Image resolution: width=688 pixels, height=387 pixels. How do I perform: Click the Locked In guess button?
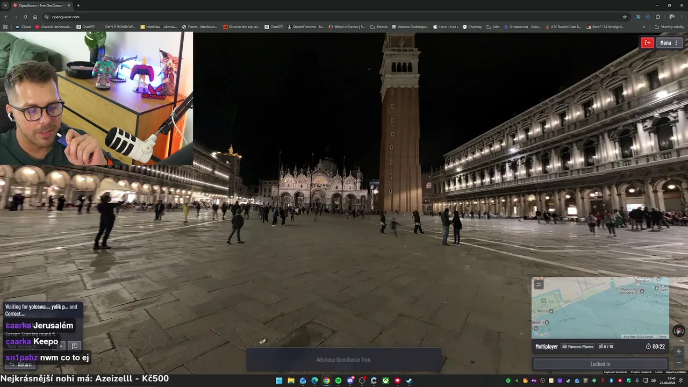[600, 364]
